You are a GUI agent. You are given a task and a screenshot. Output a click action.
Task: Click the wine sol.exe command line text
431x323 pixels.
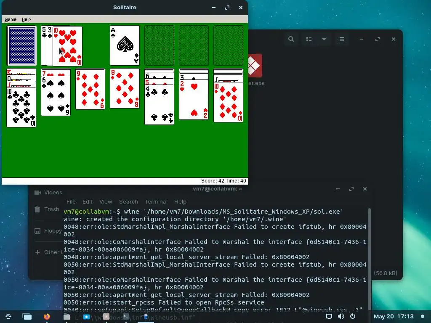tap(234, 212)
